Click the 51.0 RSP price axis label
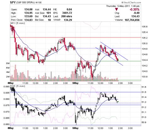Screen dimensions: 151x130 [144, 117]
